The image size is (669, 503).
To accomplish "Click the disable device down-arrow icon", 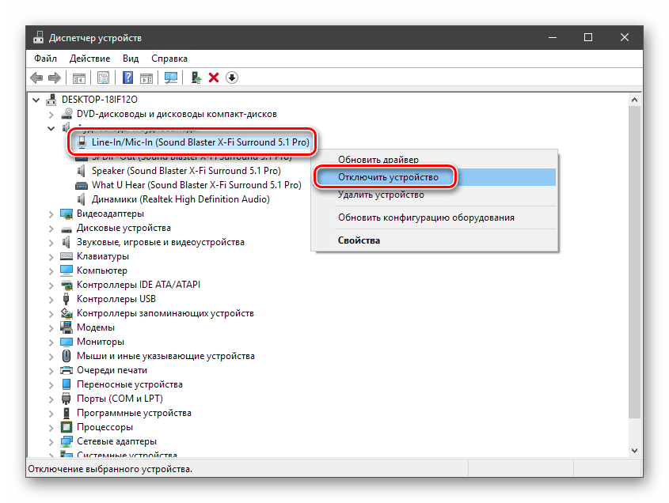I will 232,78.
